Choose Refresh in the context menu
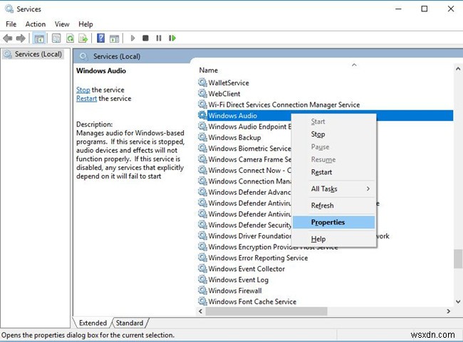This screenshot has height=342, width=463. click(x=333, y=205)
